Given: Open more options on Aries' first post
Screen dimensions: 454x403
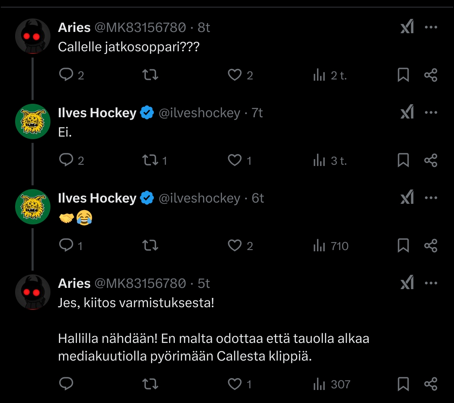Looking at the screenshot, I should pos(431,27).
